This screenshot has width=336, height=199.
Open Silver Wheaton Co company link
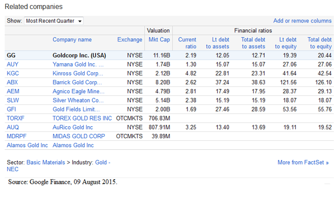78,100
